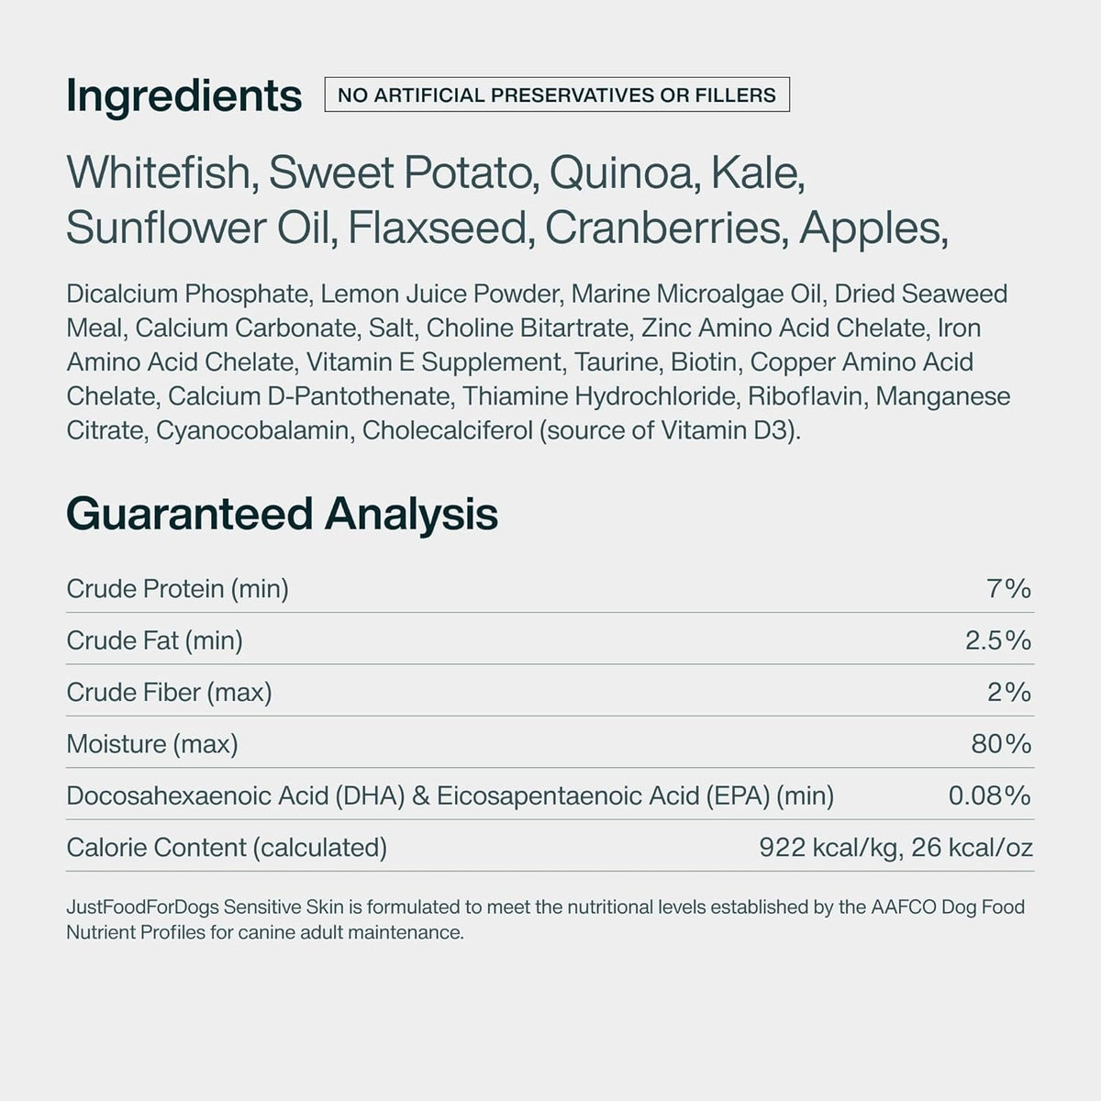Click the 80% moisture value
1101x1101 pixels.
click(1002, 743)
